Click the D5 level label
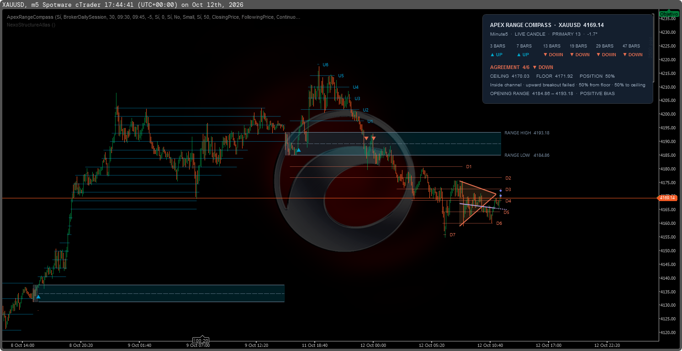The width and height of the screenshot is (682, 351). point(506,213)
